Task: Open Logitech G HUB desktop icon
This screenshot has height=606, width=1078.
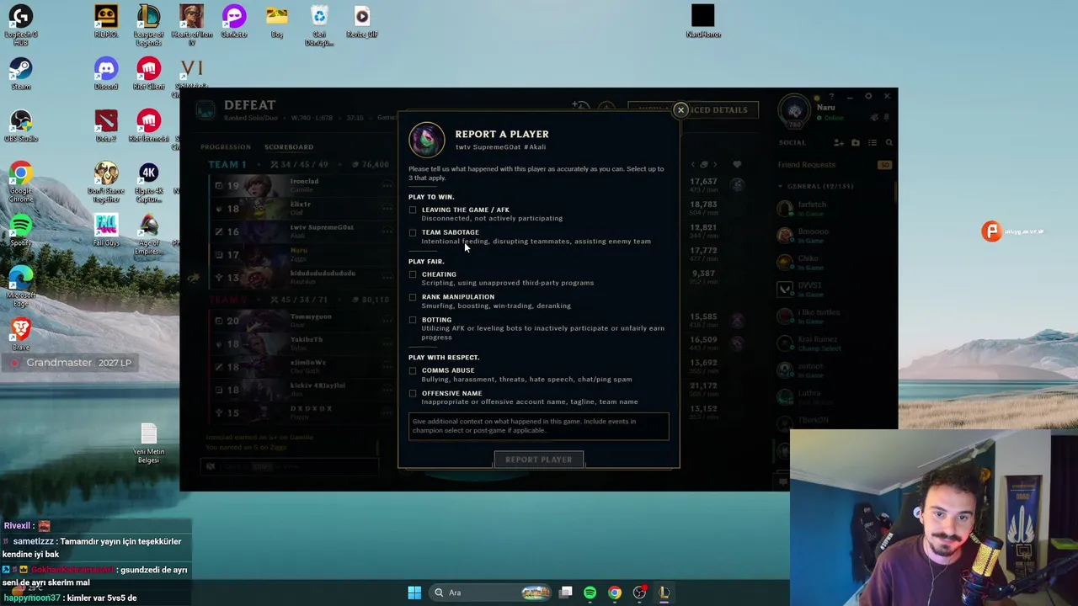Action: click(x=20, y=26)
